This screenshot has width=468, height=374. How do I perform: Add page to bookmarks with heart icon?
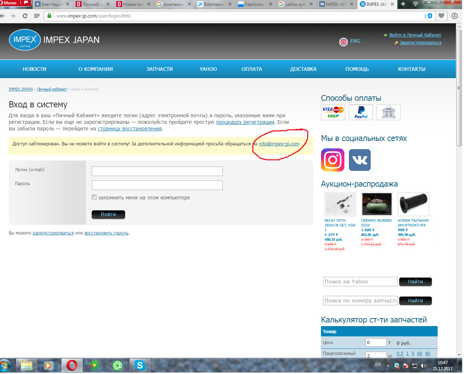(x=441, y=16)
